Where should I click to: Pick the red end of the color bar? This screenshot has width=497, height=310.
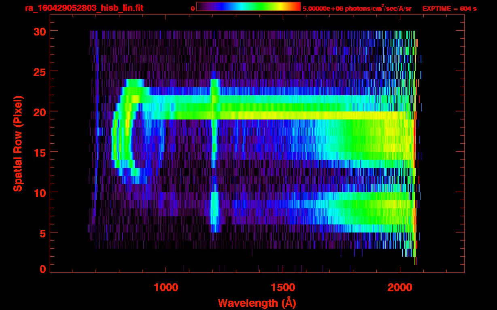tap(297, 6)
